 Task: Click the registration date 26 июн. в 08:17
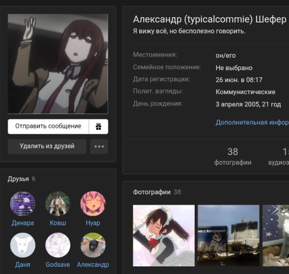pos(239,80)
